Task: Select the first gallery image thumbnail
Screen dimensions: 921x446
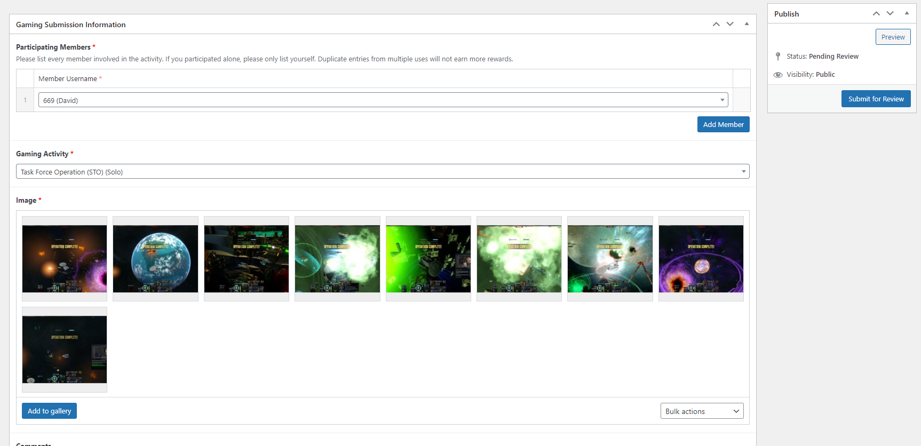Action: 65,259
